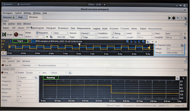
Task: Click the green play button in top toolbar
Action: (170, 18)
